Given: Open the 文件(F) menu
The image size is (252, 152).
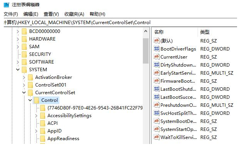Looking at the screenshot, I should tap(11, 14).
